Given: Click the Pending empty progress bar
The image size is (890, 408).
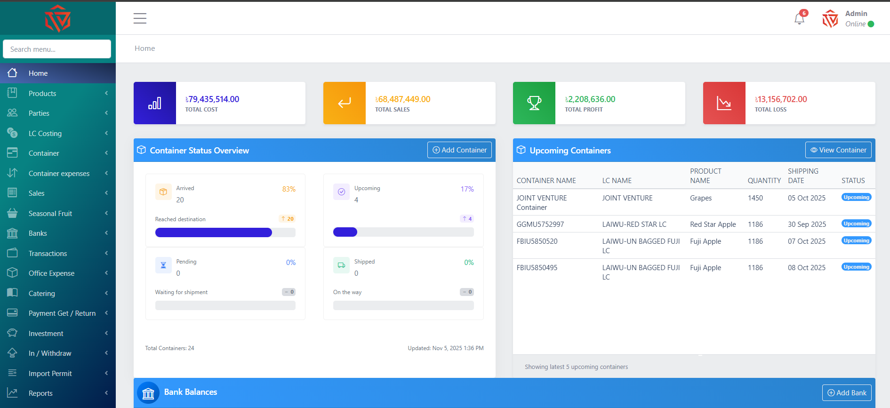Looking at the screenshot, I should coord(225,305).
